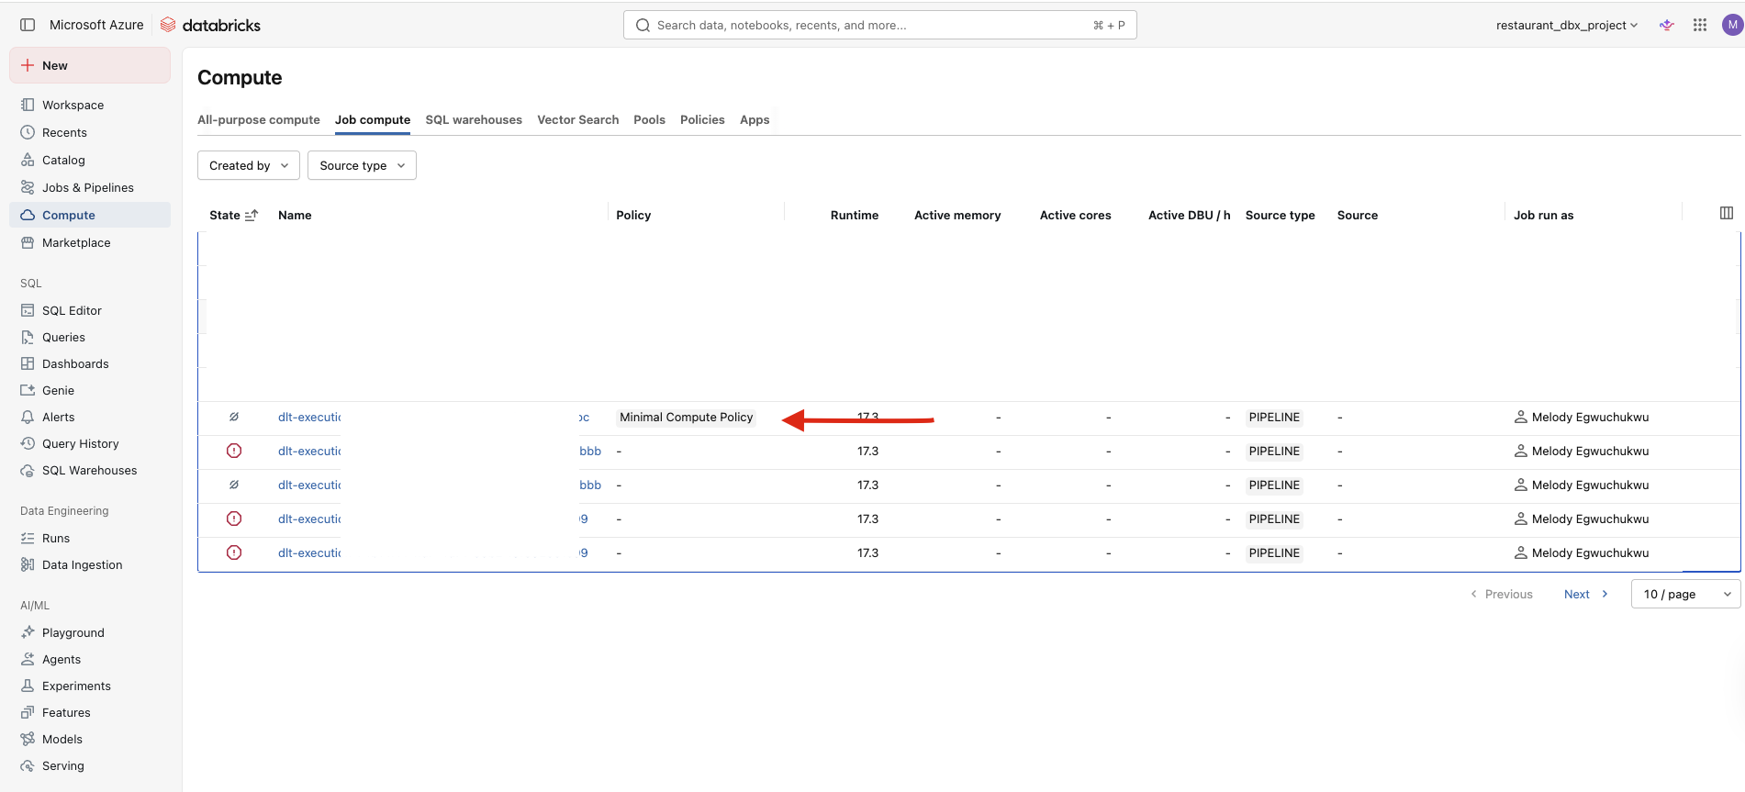Click the Minimal Compute Policy tag
1745x792 pixels.
[686, 417]
